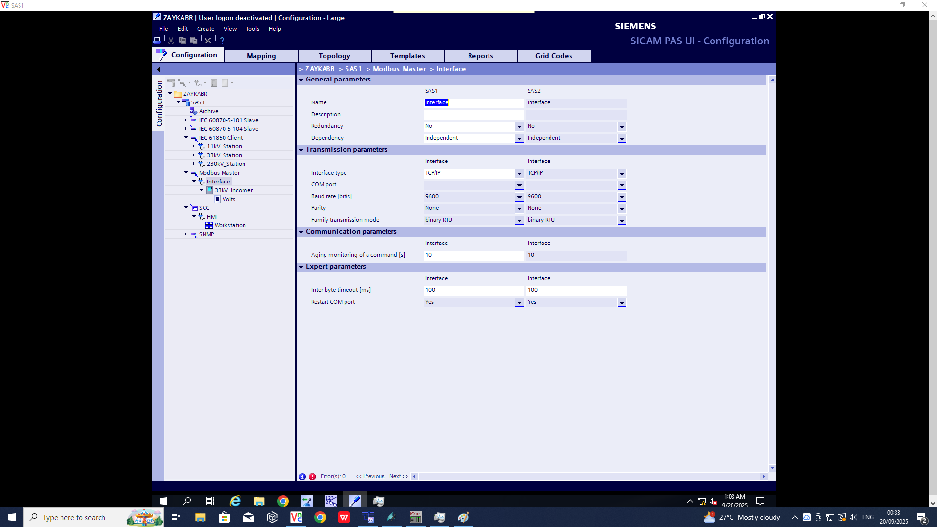Click the blue info status icon

click(x=302, y=477)
